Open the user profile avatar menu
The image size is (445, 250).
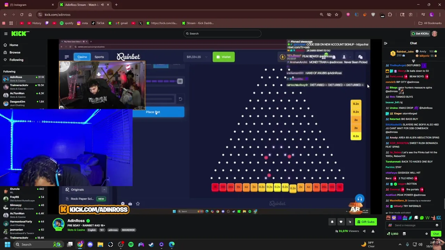435,34
